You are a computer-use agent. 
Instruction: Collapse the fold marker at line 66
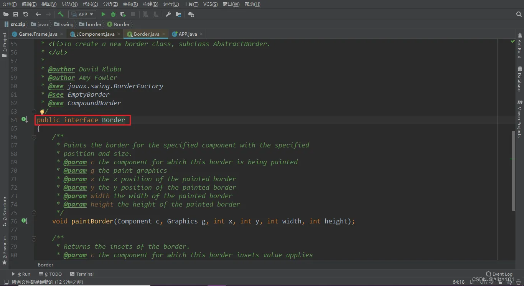34,137
